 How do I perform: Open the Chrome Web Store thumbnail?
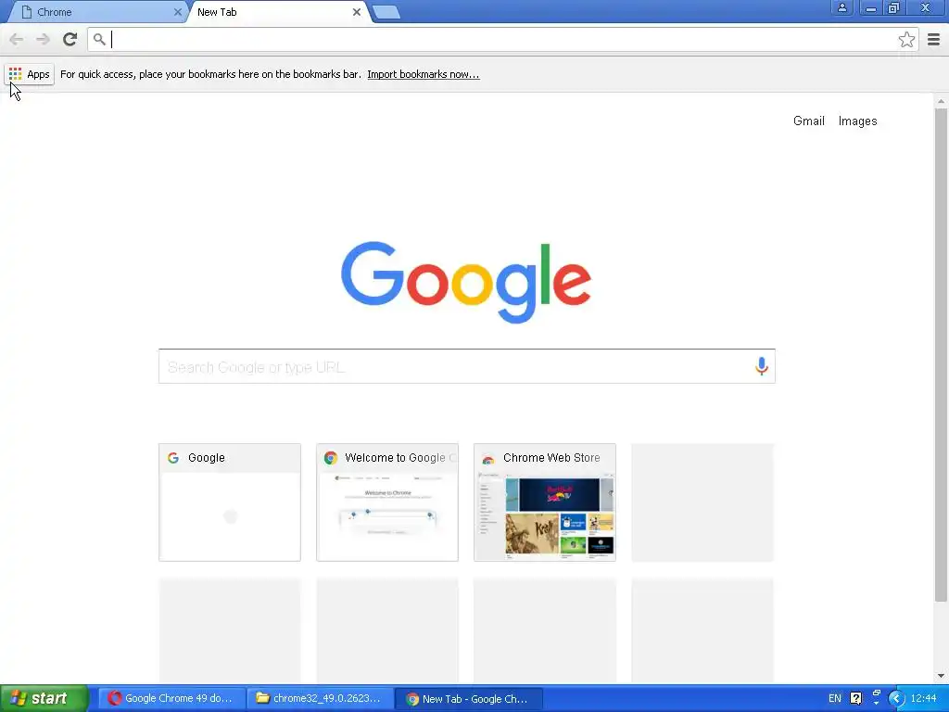click(545, 502)
